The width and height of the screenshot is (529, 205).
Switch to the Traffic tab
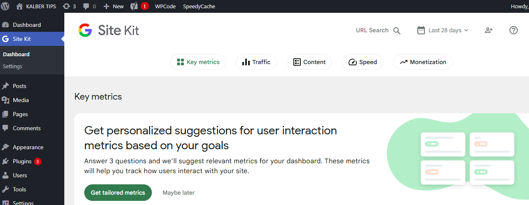pos(256,62)
